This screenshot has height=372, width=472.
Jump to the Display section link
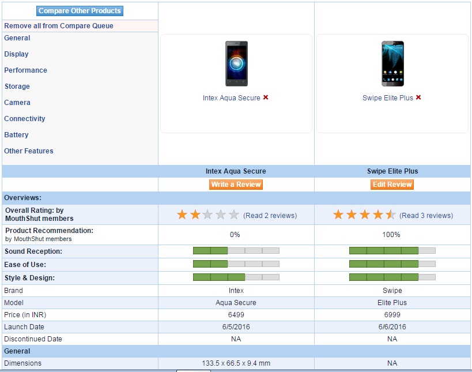16,54
